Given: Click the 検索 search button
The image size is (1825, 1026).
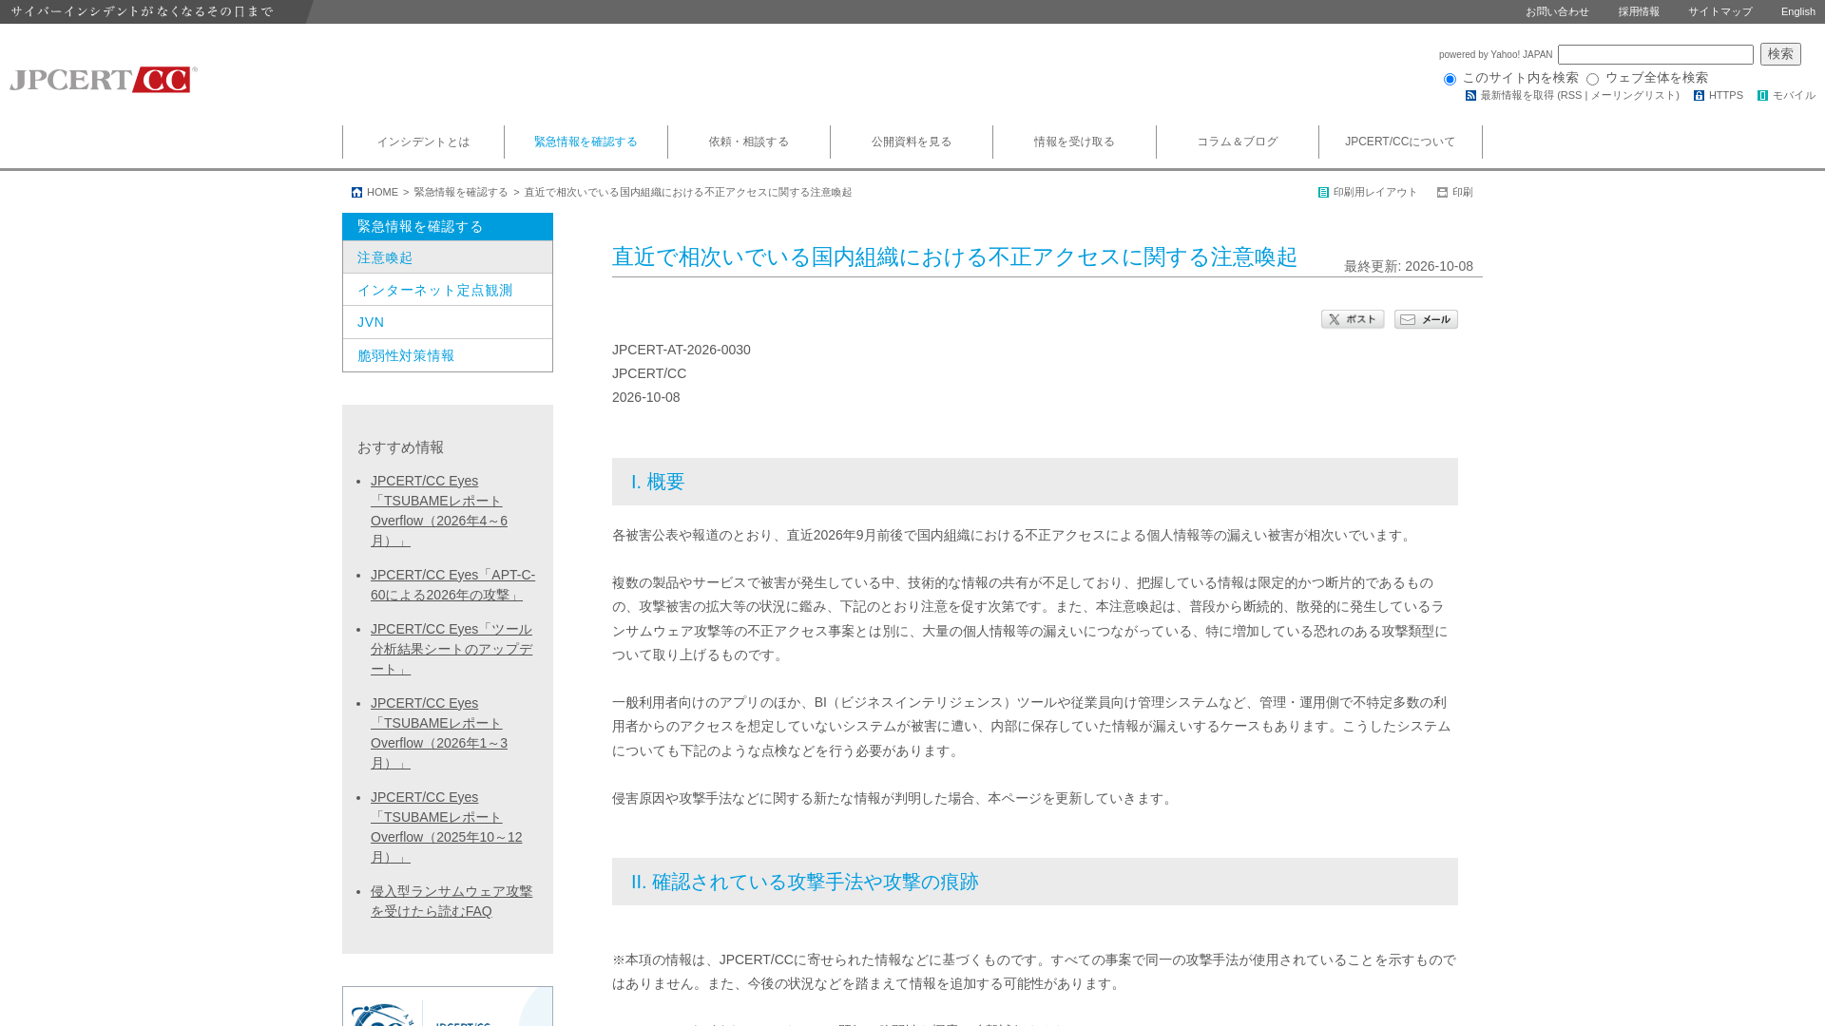Looking at the screenshot, I should [x=1780, y=54].
